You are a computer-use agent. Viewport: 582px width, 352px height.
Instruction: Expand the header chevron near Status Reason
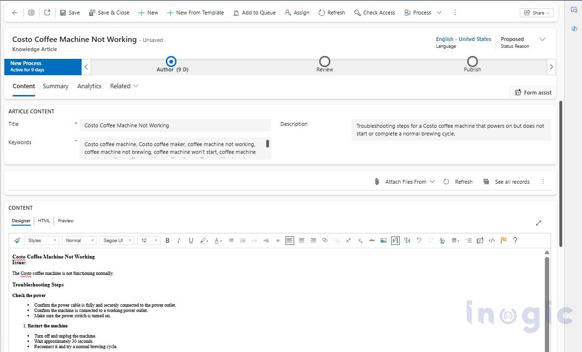click(542, 40)
